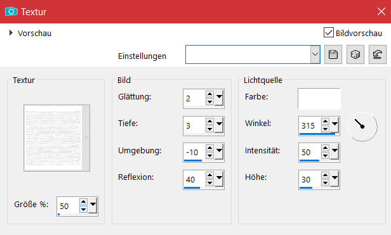The width and height of the screenshot is (391, 235).
Task: Click the reset to default arrow icon
Action: [x=377, y=54]
